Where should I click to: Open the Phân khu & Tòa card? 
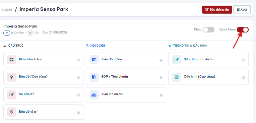pos(43,60)
